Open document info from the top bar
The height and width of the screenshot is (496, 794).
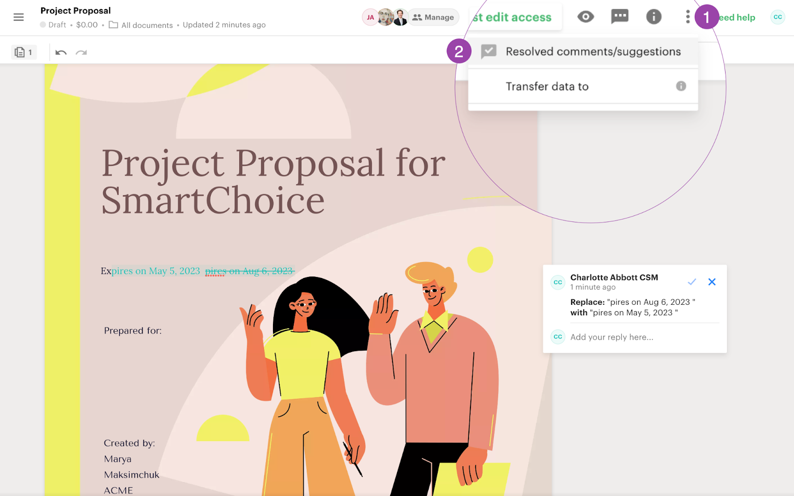tap(654, 17)
